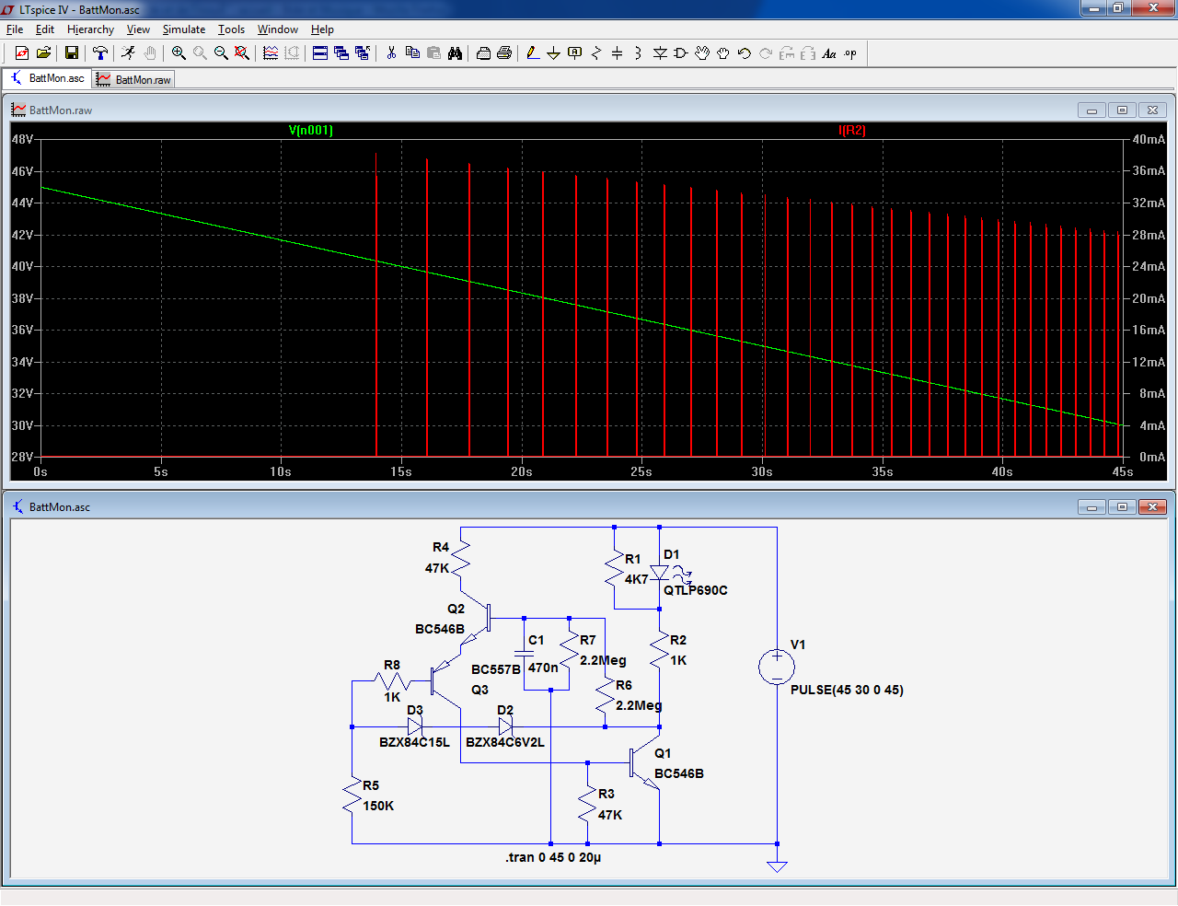Select the Inductor placement tool
Screen dimensions: 1178x906
tap(639, 53)
